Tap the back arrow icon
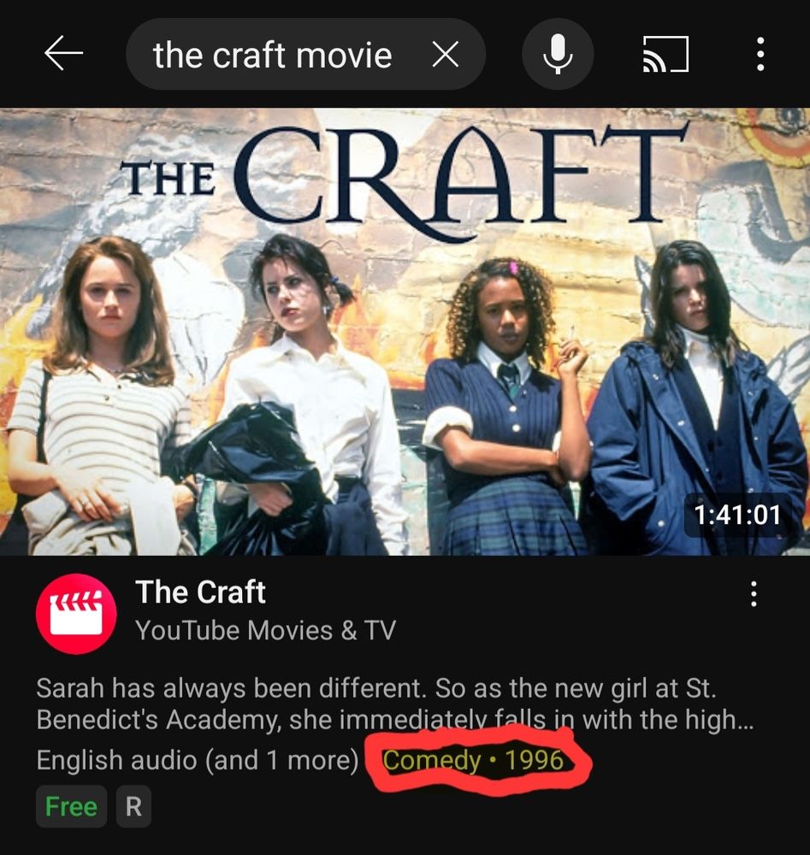The width and height of the screenshot is (810, 855). [x=63, y=53]
